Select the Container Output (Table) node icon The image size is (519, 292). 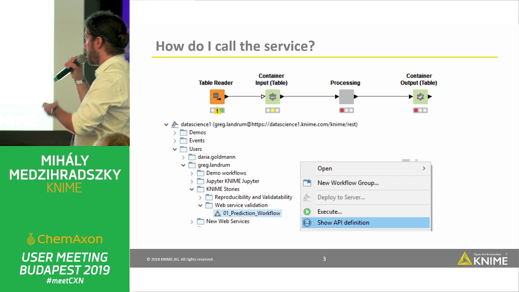(x=420, y=97)
